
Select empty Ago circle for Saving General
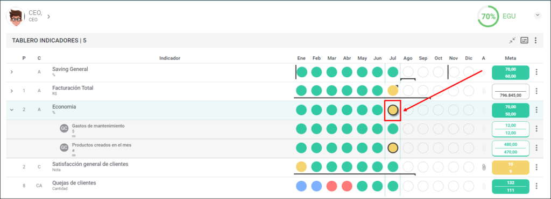tap(408, 72)
